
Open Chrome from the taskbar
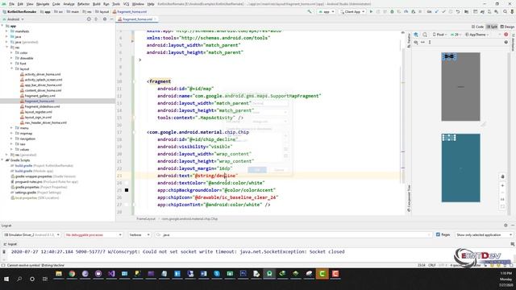coord(72,274)
